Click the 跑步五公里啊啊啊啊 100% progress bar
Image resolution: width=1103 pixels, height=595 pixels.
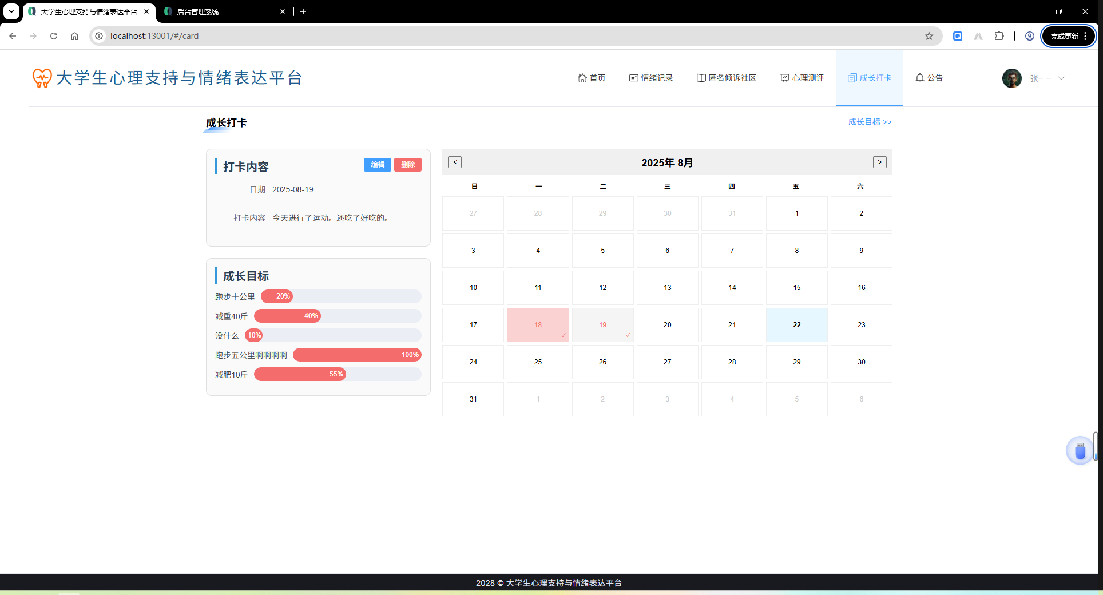pos(357,355)
